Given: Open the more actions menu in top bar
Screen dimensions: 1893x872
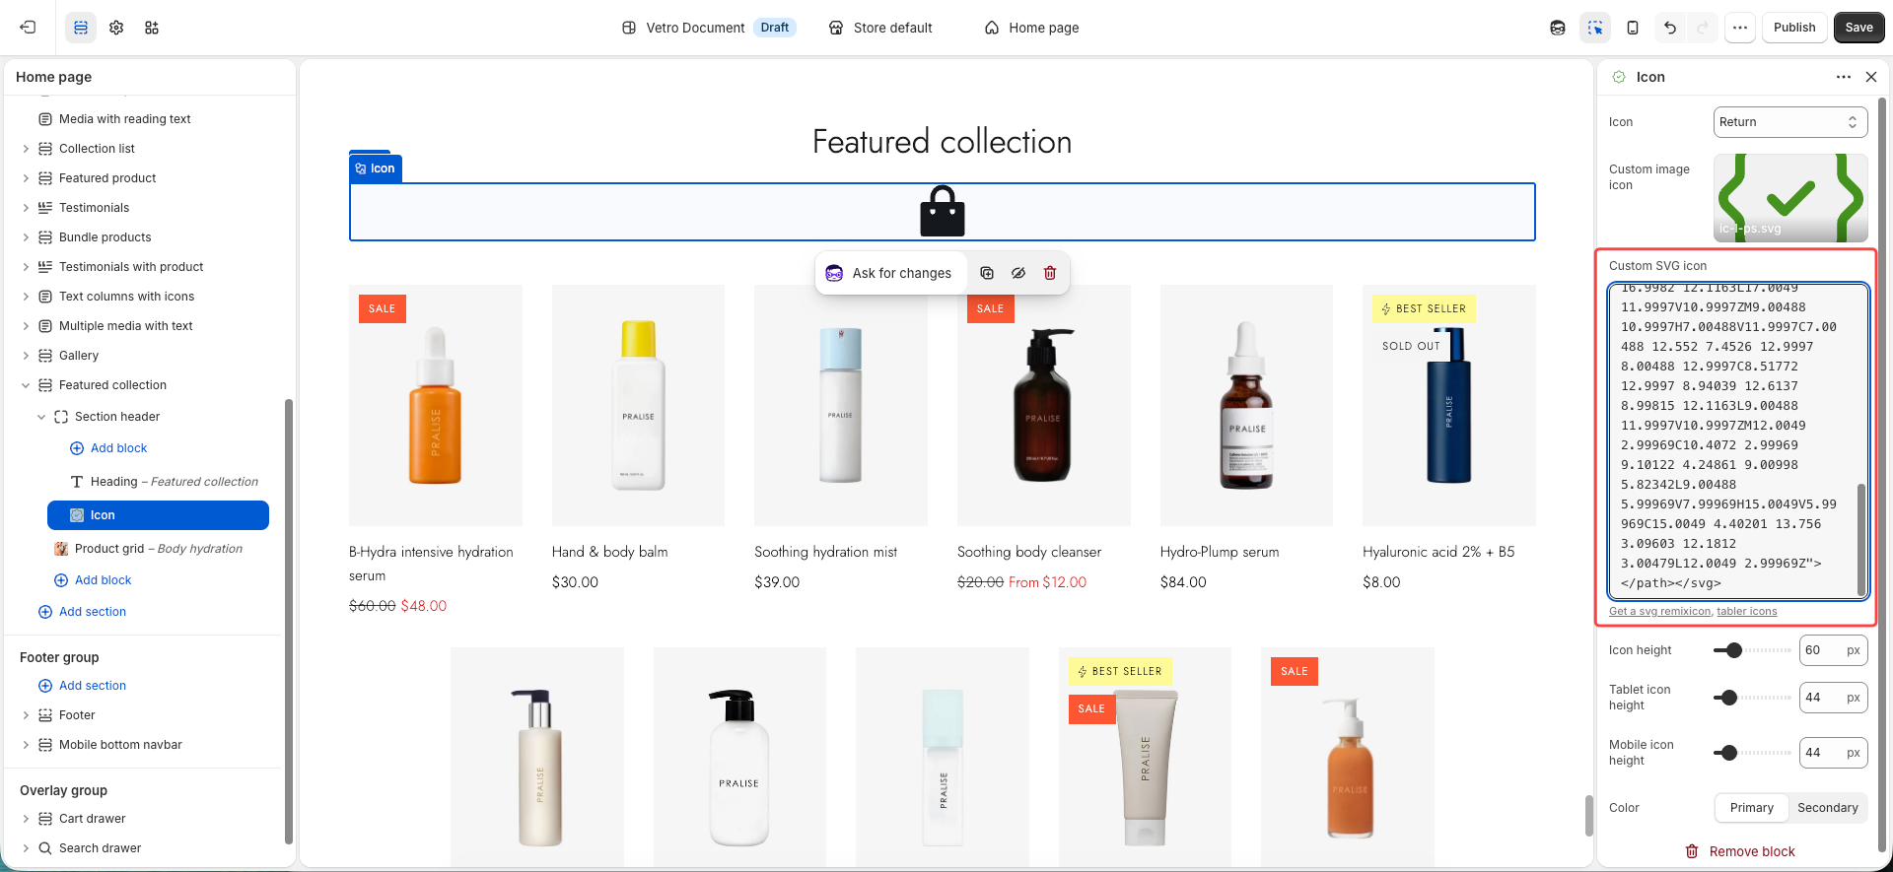Looking at the screenshot, I should coord(1740,28).
